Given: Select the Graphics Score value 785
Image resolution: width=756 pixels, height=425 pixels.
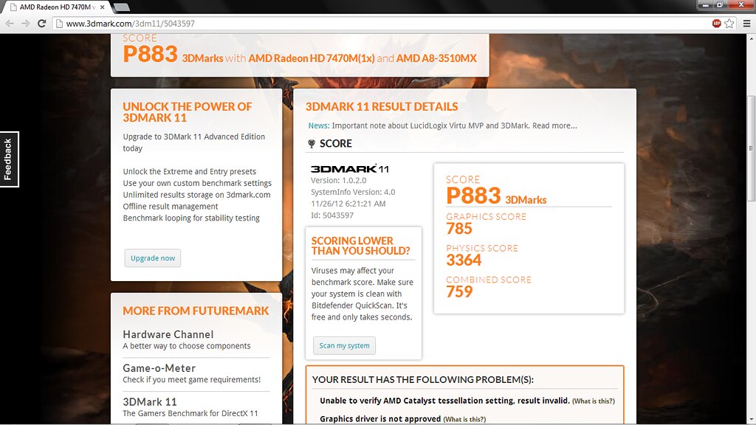Looking at the screenshot, I should pyautogui.click(x=459, y=229).
